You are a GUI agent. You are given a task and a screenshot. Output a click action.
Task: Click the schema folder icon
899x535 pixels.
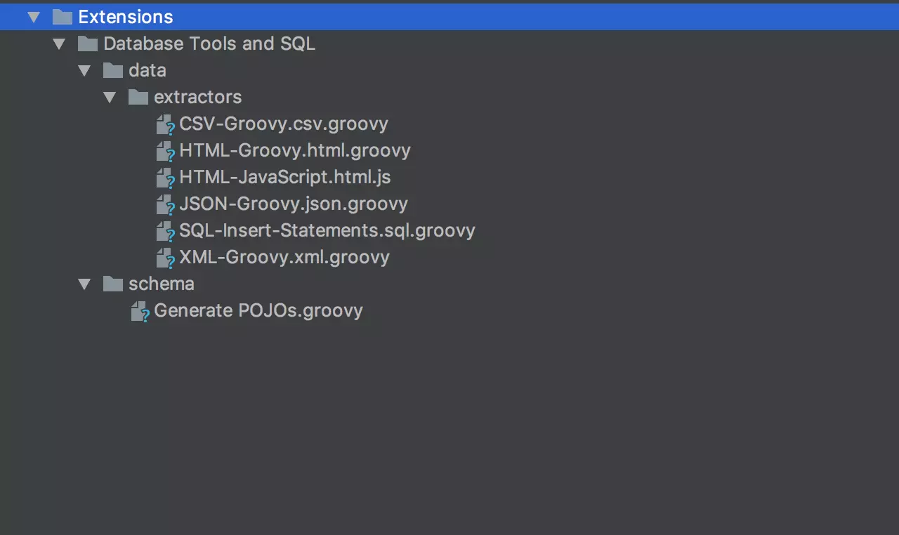[113, 284]
